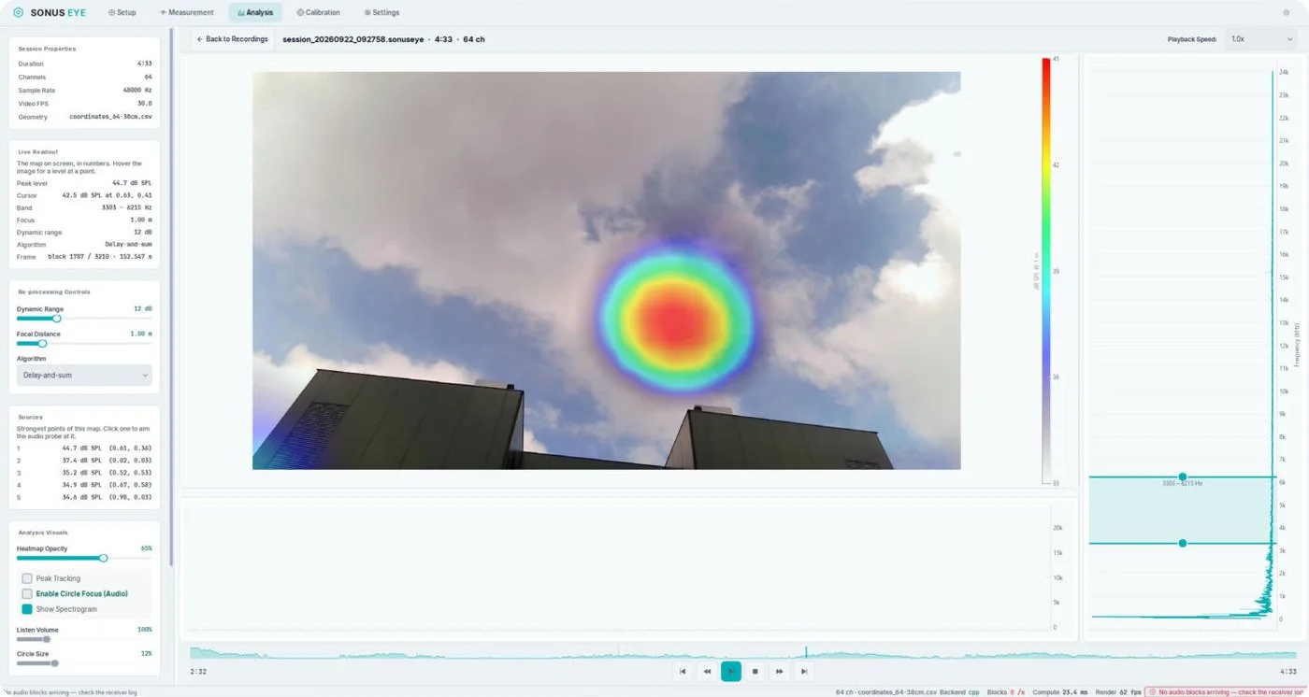The image size is (1309, 697).
Task: Stop the recording playback
Action: 755,671
